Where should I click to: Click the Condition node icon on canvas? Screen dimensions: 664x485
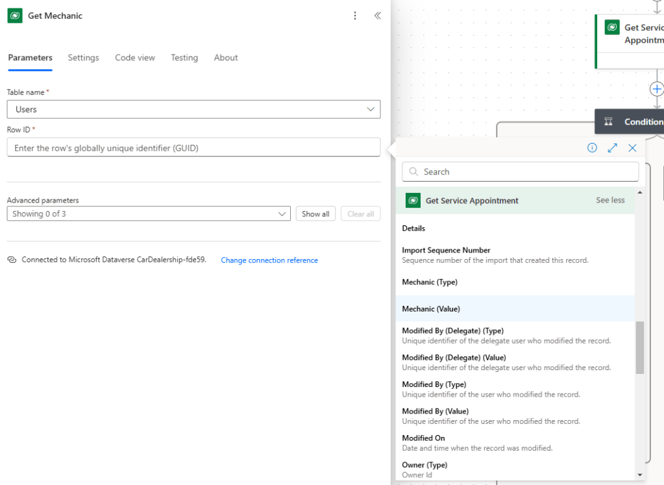tap(608, 121)
